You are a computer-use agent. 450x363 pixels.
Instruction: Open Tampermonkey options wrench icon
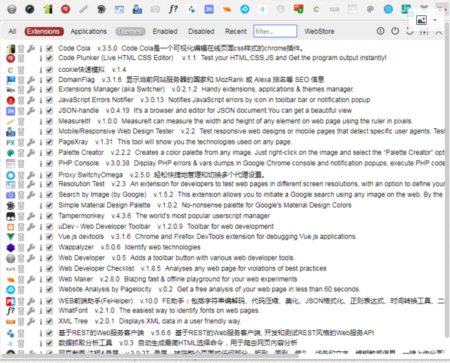(31, 216)
